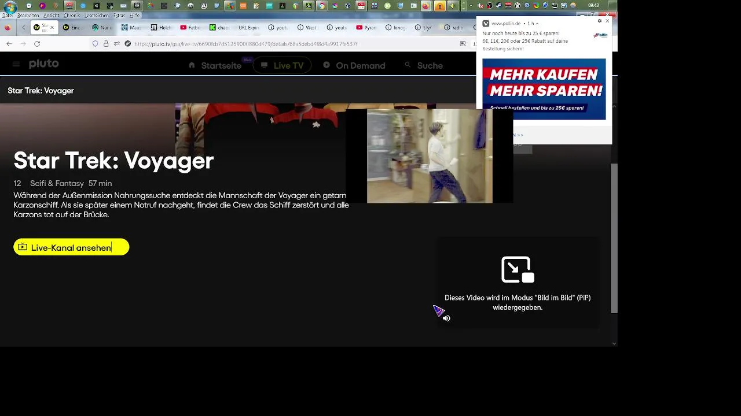Open the reader view icon in toolbar
Screen dimensions: 741x416
[463, 44]
